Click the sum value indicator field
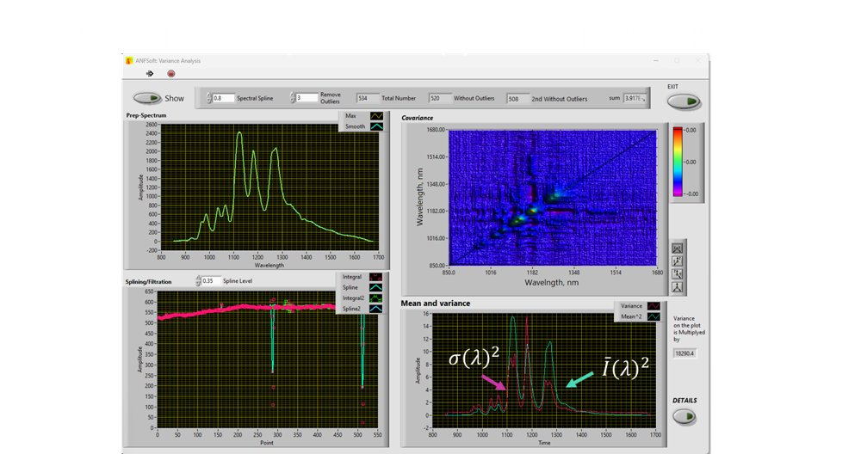861x454 pixels. [635, 98]
